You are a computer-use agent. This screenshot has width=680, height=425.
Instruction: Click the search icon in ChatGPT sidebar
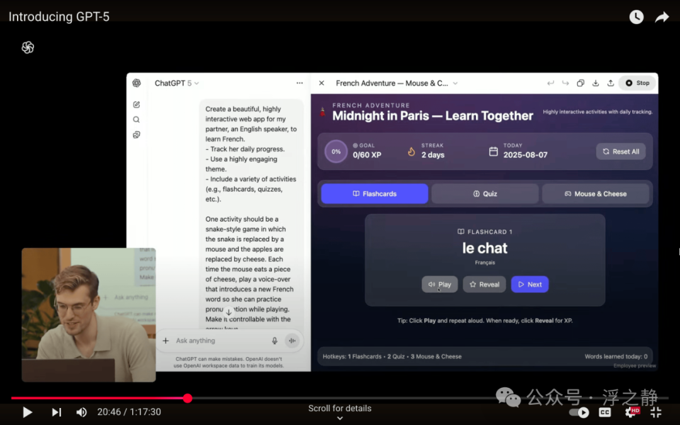click(137, 120)
